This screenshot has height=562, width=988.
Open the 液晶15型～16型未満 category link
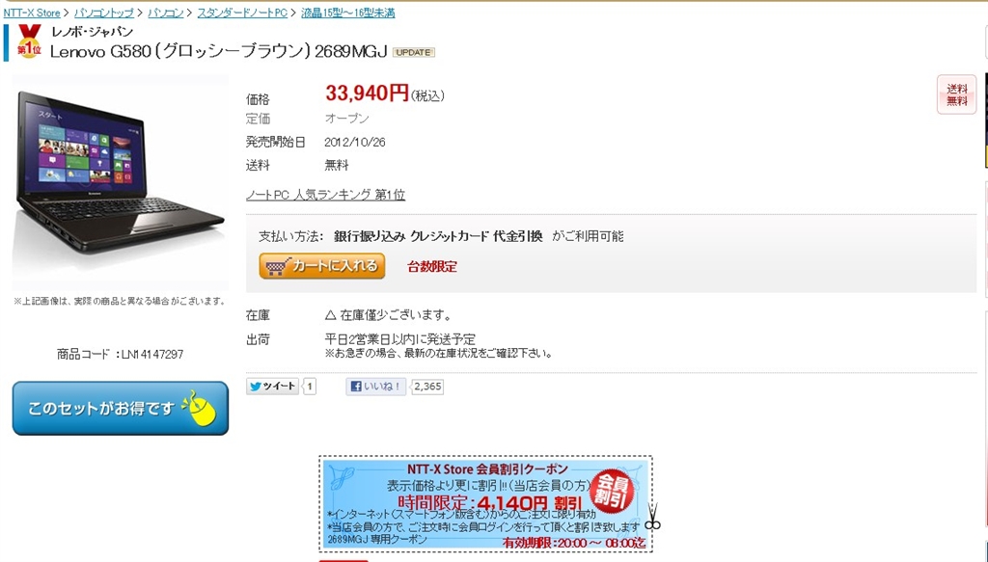(x=347, y=13)
